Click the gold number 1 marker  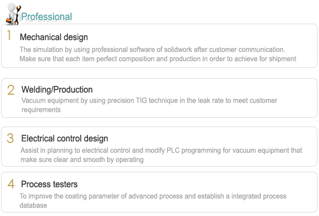(x=9, y=35)
